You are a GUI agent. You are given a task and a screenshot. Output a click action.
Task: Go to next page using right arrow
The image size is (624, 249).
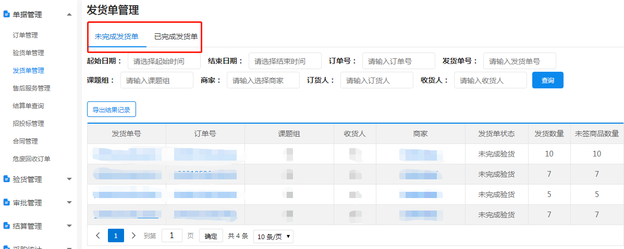(133, 235)
